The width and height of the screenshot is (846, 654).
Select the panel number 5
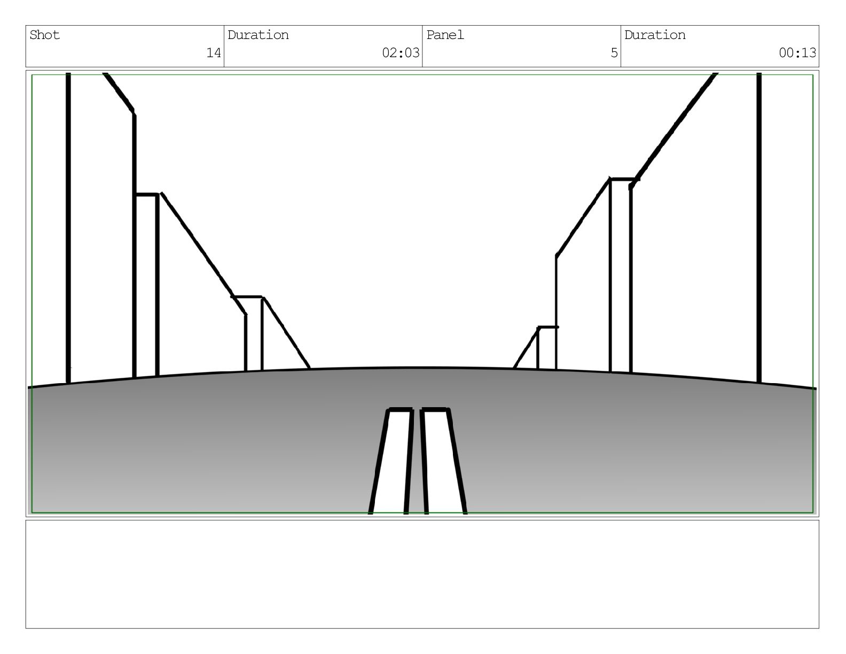614,53
